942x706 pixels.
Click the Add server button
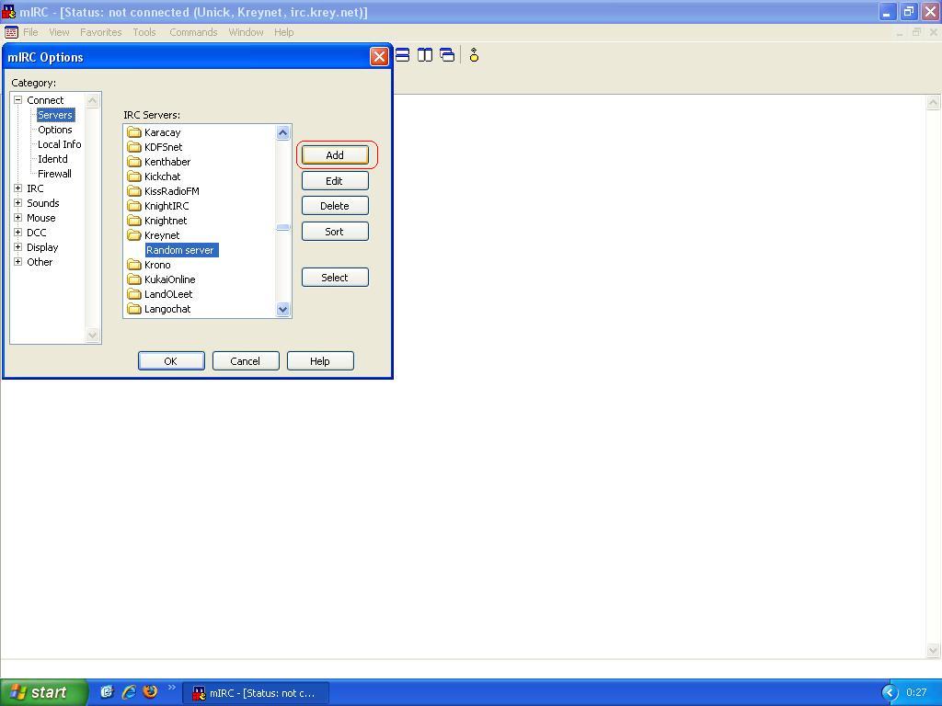[x=335, y=154]
